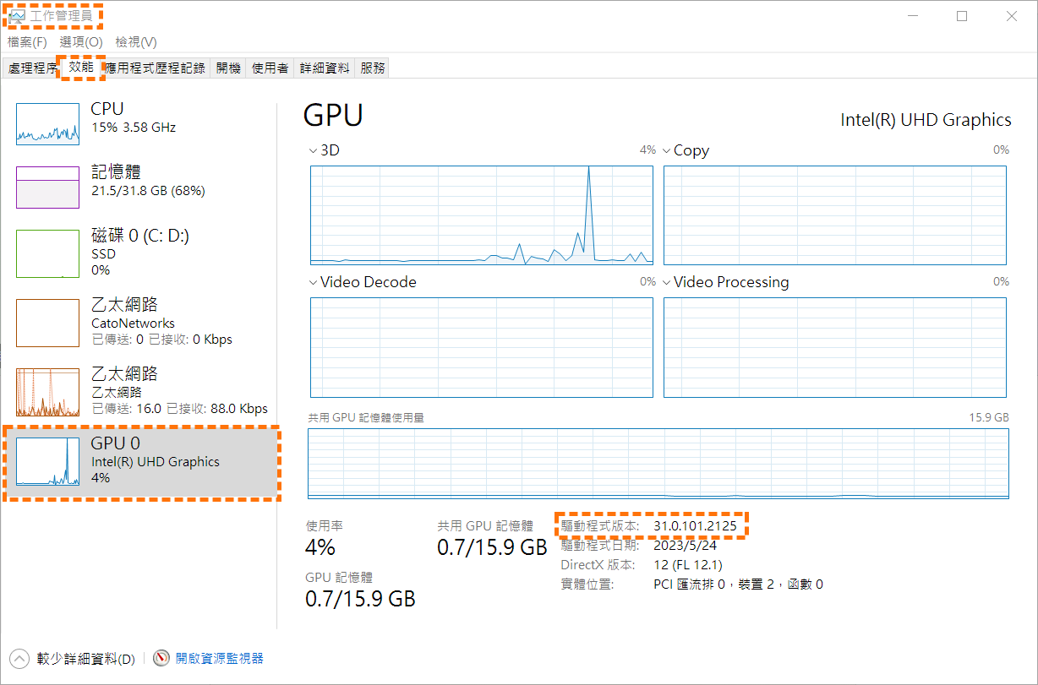Viewport: 1038px width, 685px height.
Task: Click the 較少詳細資料(D) button
Action: click(x=85, y=659)
